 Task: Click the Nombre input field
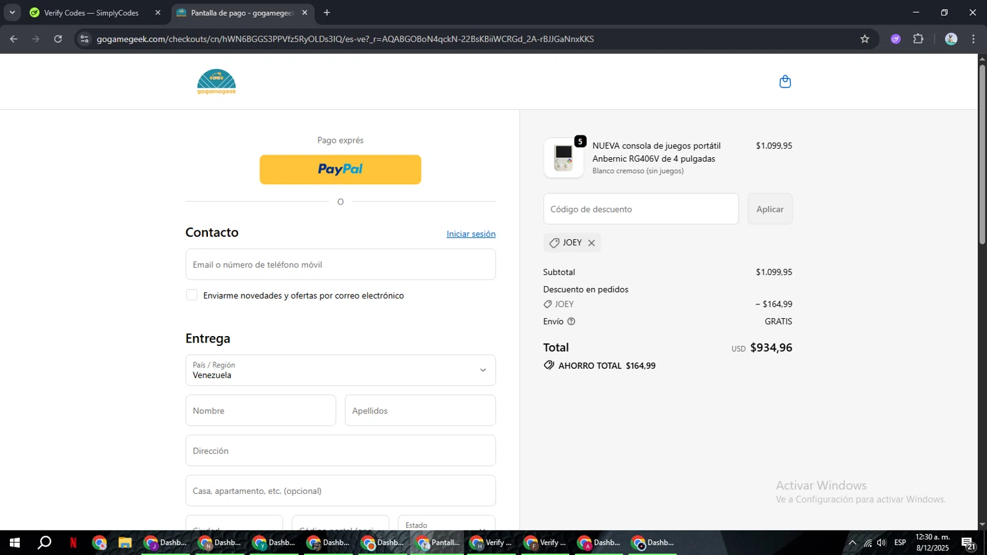pyautogui.click(x=261, y=410)
